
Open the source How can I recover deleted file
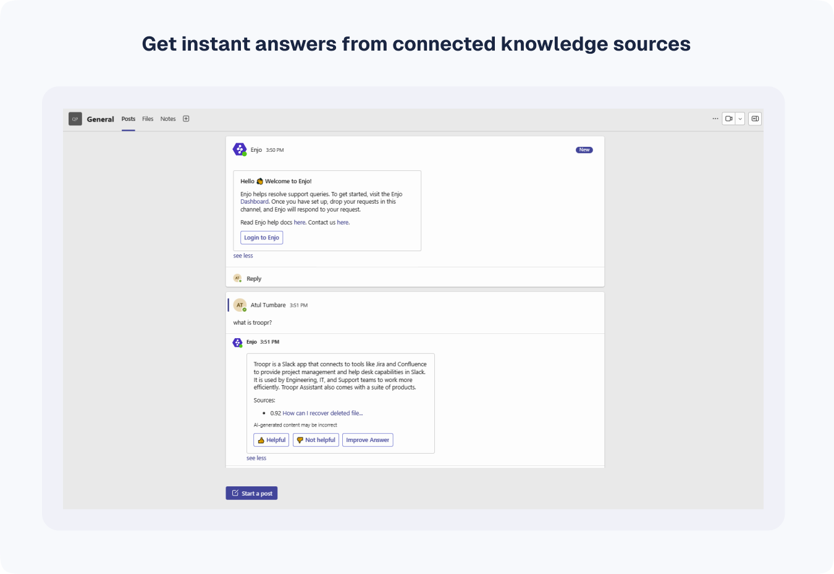coord(322,414)
